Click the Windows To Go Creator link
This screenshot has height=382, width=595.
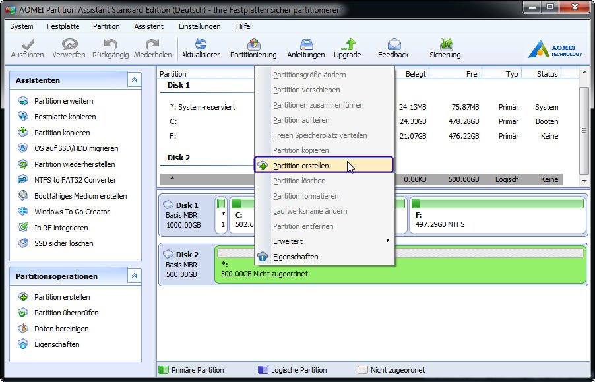pyautogui.click(x=72, y=212)
